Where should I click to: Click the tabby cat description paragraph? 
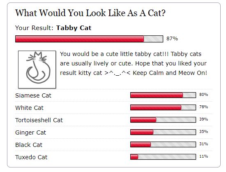(134, 63)
